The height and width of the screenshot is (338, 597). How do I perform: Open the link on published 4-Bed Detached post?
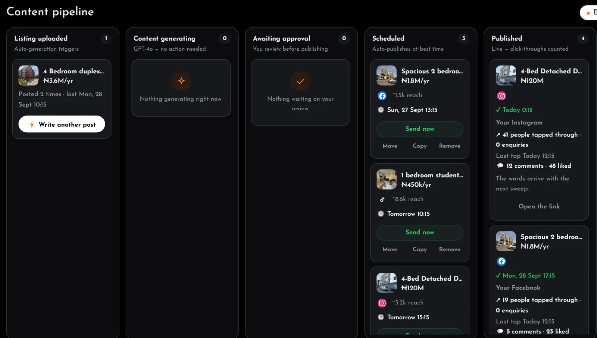[539, 206]
